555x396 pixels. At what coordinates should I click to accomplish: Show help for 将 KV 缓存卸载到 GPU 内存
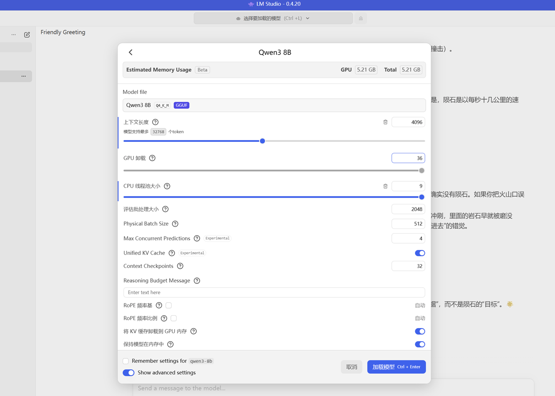[x=193, y=332]
